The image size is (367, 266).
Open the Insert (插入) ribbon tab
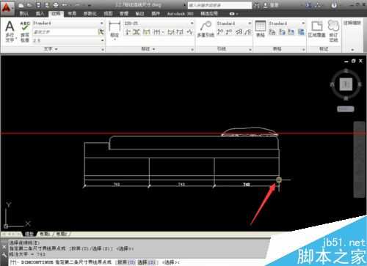pos(40,14)
